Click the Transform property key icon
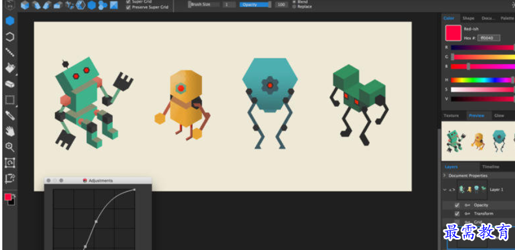The width and height of the screenshot is (515, 250). 467,214
